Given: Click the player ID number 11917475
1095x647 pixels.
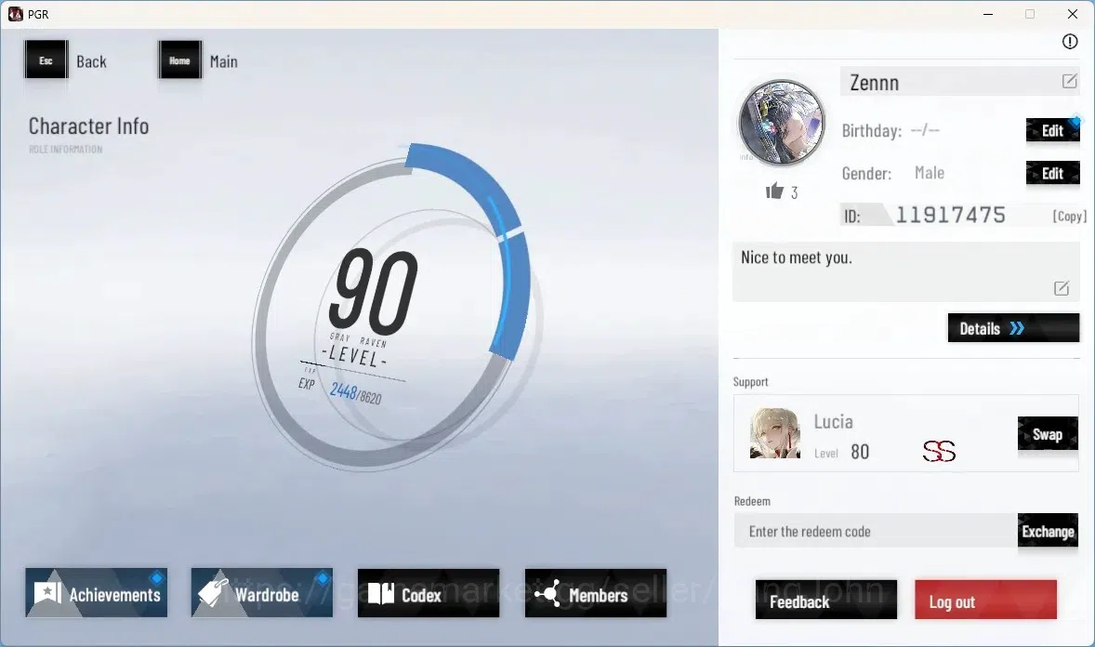Looking at the screenshot, I should (x=950, y=215).
